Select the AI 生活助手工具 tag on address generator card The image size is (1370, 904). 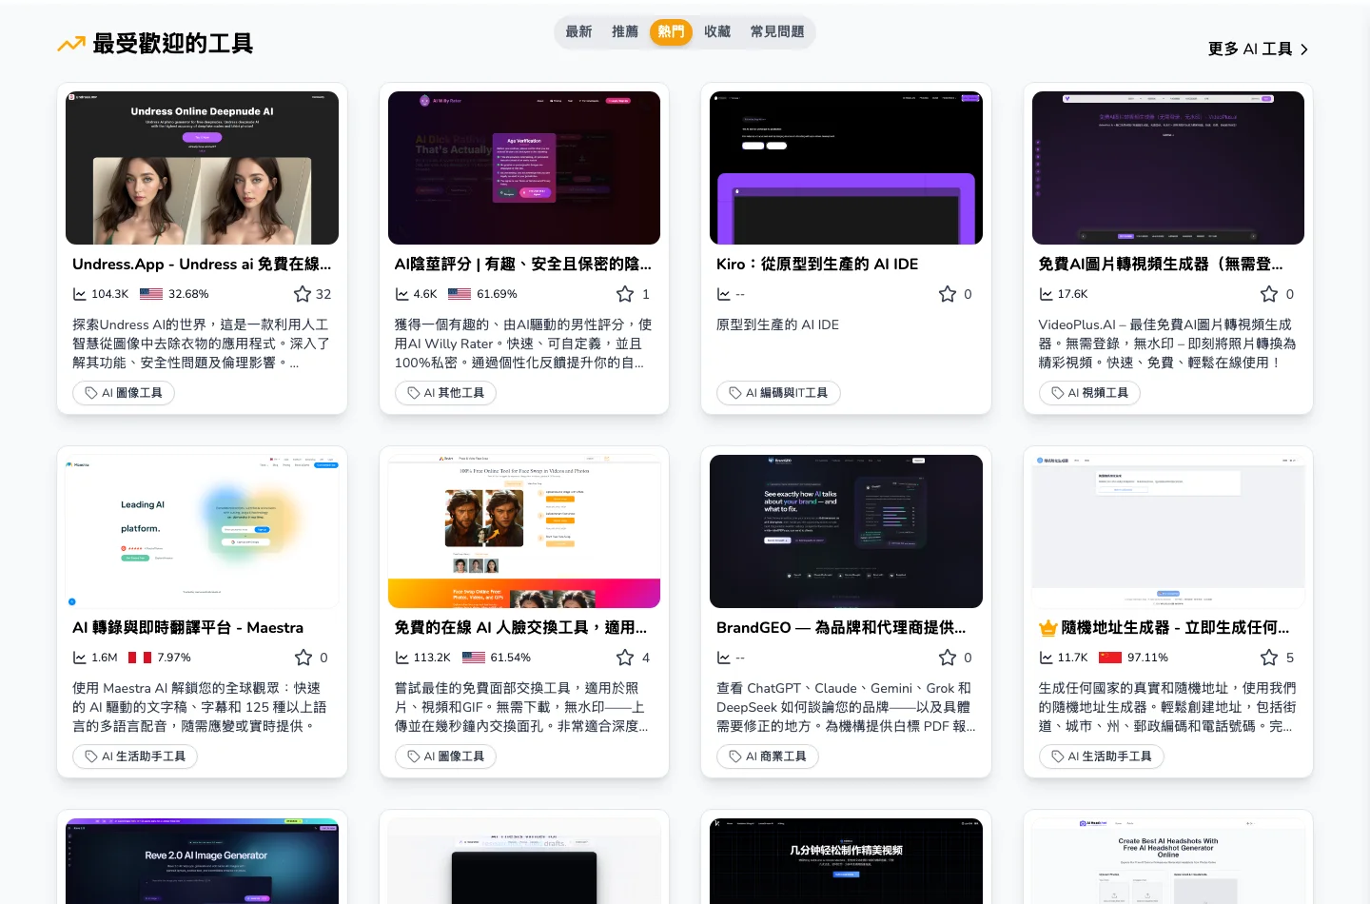click(x=1102, y=757)
